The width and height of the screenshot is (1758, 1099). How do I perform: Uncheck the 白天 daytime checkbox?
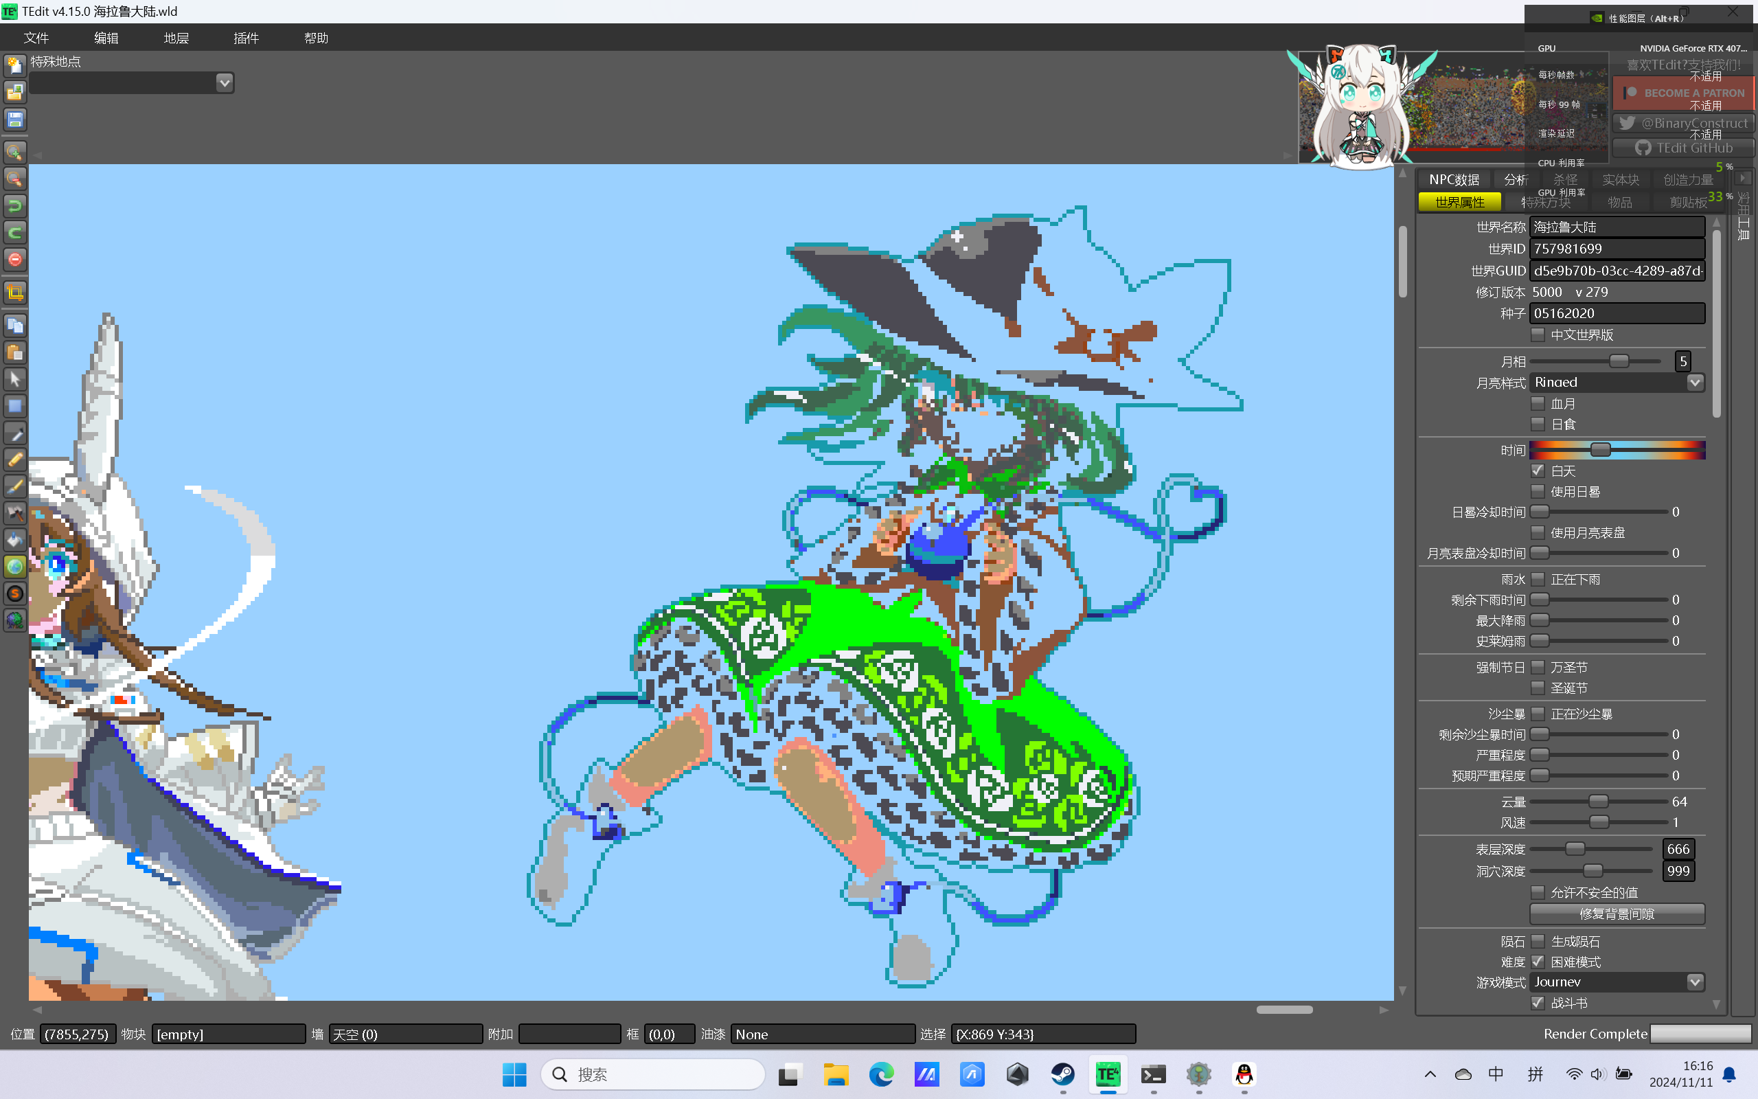point(1537,471)
